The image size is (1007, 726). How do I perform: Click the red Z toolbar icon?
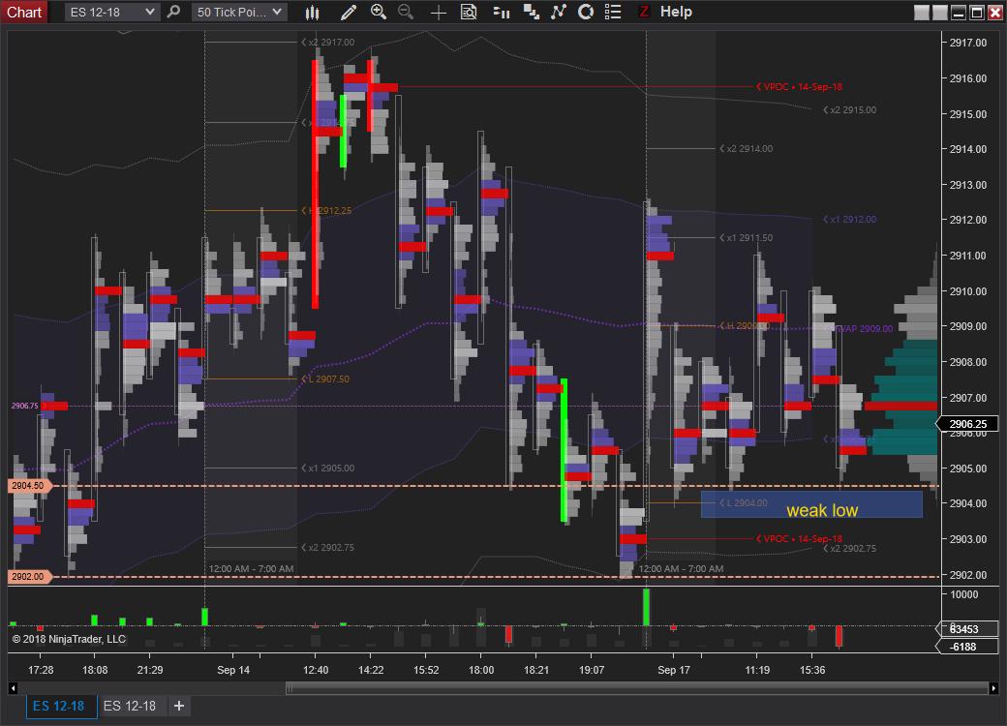pyautogui.click(x=644, y=12)
